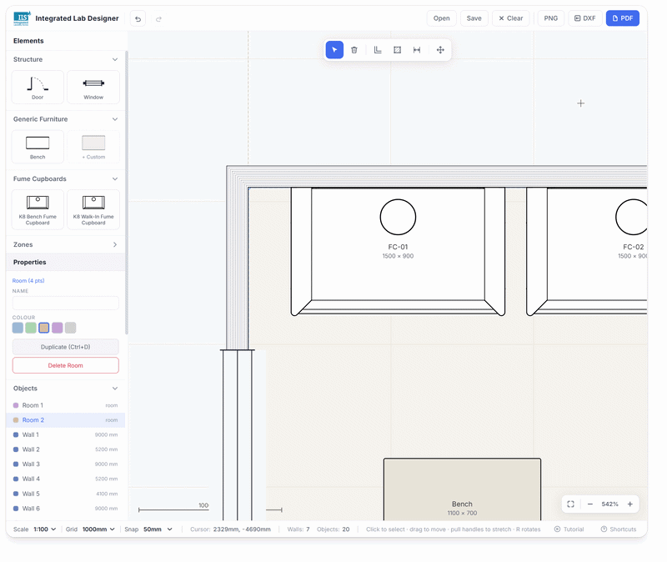Viewport: 667px width, 562px height.
Task: Select the pointer/select tool
Action: (x=334, y=50)
